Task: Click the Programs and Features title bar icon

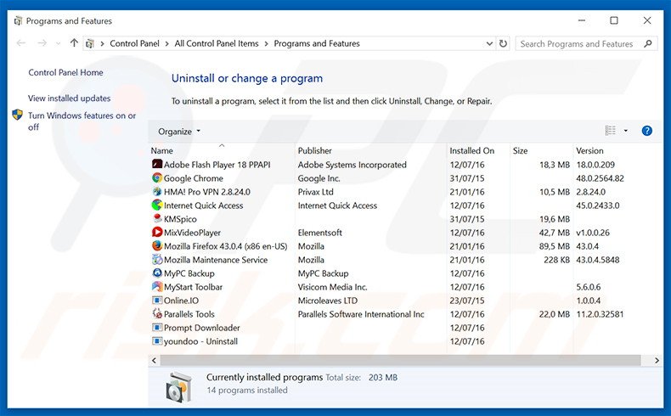Action: (x=18, y=20)
